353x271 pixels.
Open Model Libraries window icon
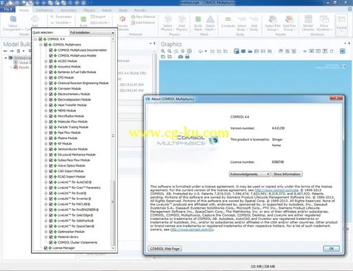tap(308, 19)
